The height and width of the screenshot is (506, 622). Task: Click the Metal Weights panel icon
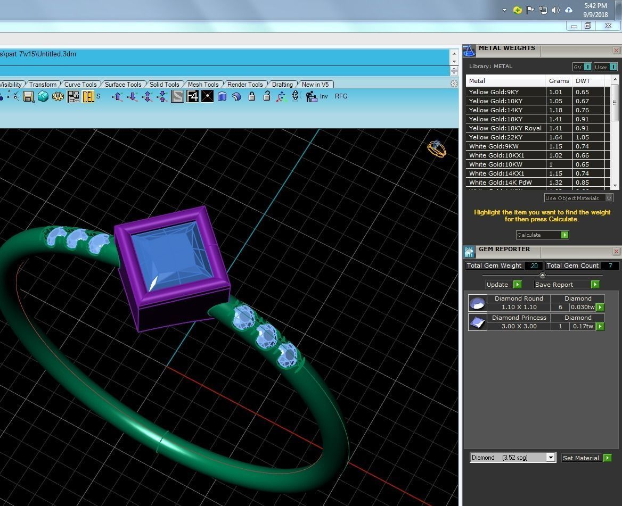[469, 51]
